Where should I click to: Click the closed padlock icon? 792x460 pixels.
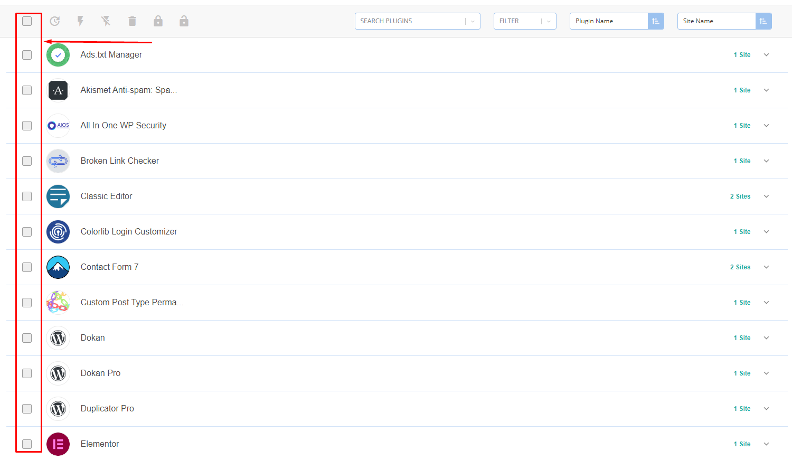158,21
